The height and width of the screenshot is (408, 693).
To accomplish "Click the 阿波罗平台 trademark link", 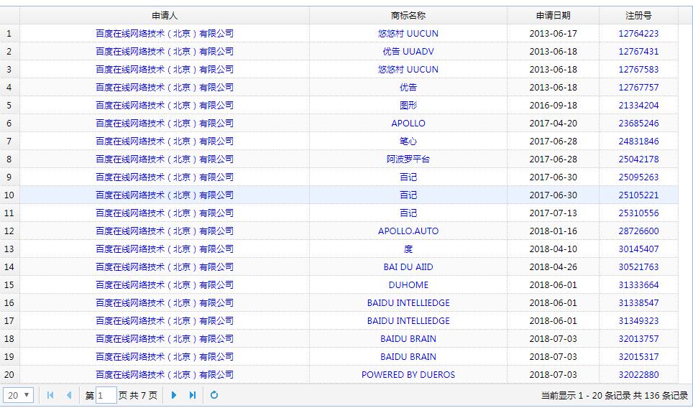I will (x=408, y=159).
